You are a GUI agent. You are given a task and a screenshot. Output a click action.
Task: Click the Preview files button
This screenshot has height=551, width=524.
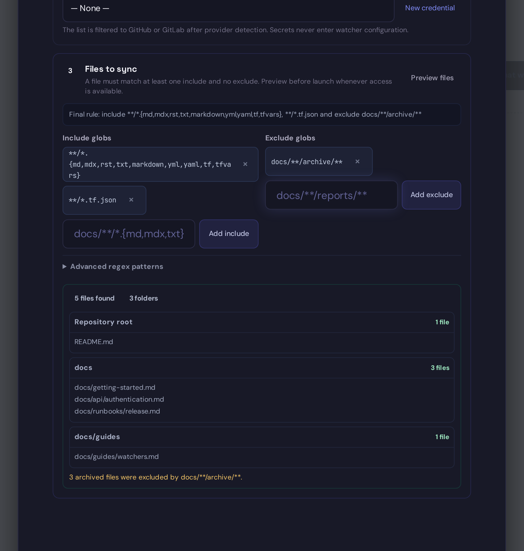(432, 78)
